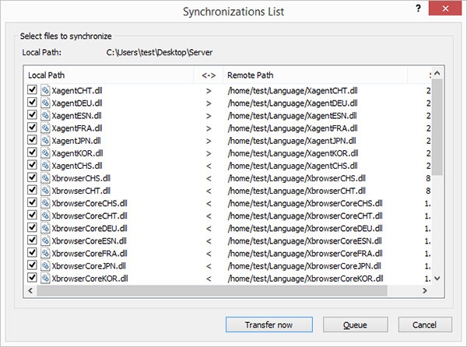This screenshot has width=467, height=347.
Task: Open the dialog Help question mark
Action: pos(419,11)
